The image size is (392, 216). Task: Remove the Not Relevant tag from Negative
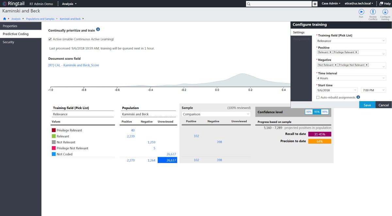pos(335,65)
